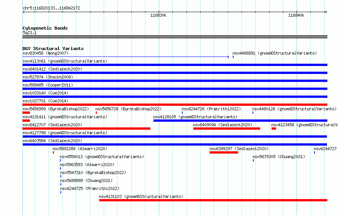This screenshot has height=215, width=338.
Task: Click the 116840k ruler tick label
Action: pos(296,15)
